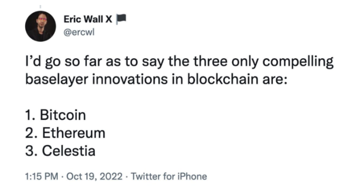Viewport: 359px width, 186px height.
Task: Open Eric Wall's profile picture
Action: pyautogui.click(x=40, y=27)
